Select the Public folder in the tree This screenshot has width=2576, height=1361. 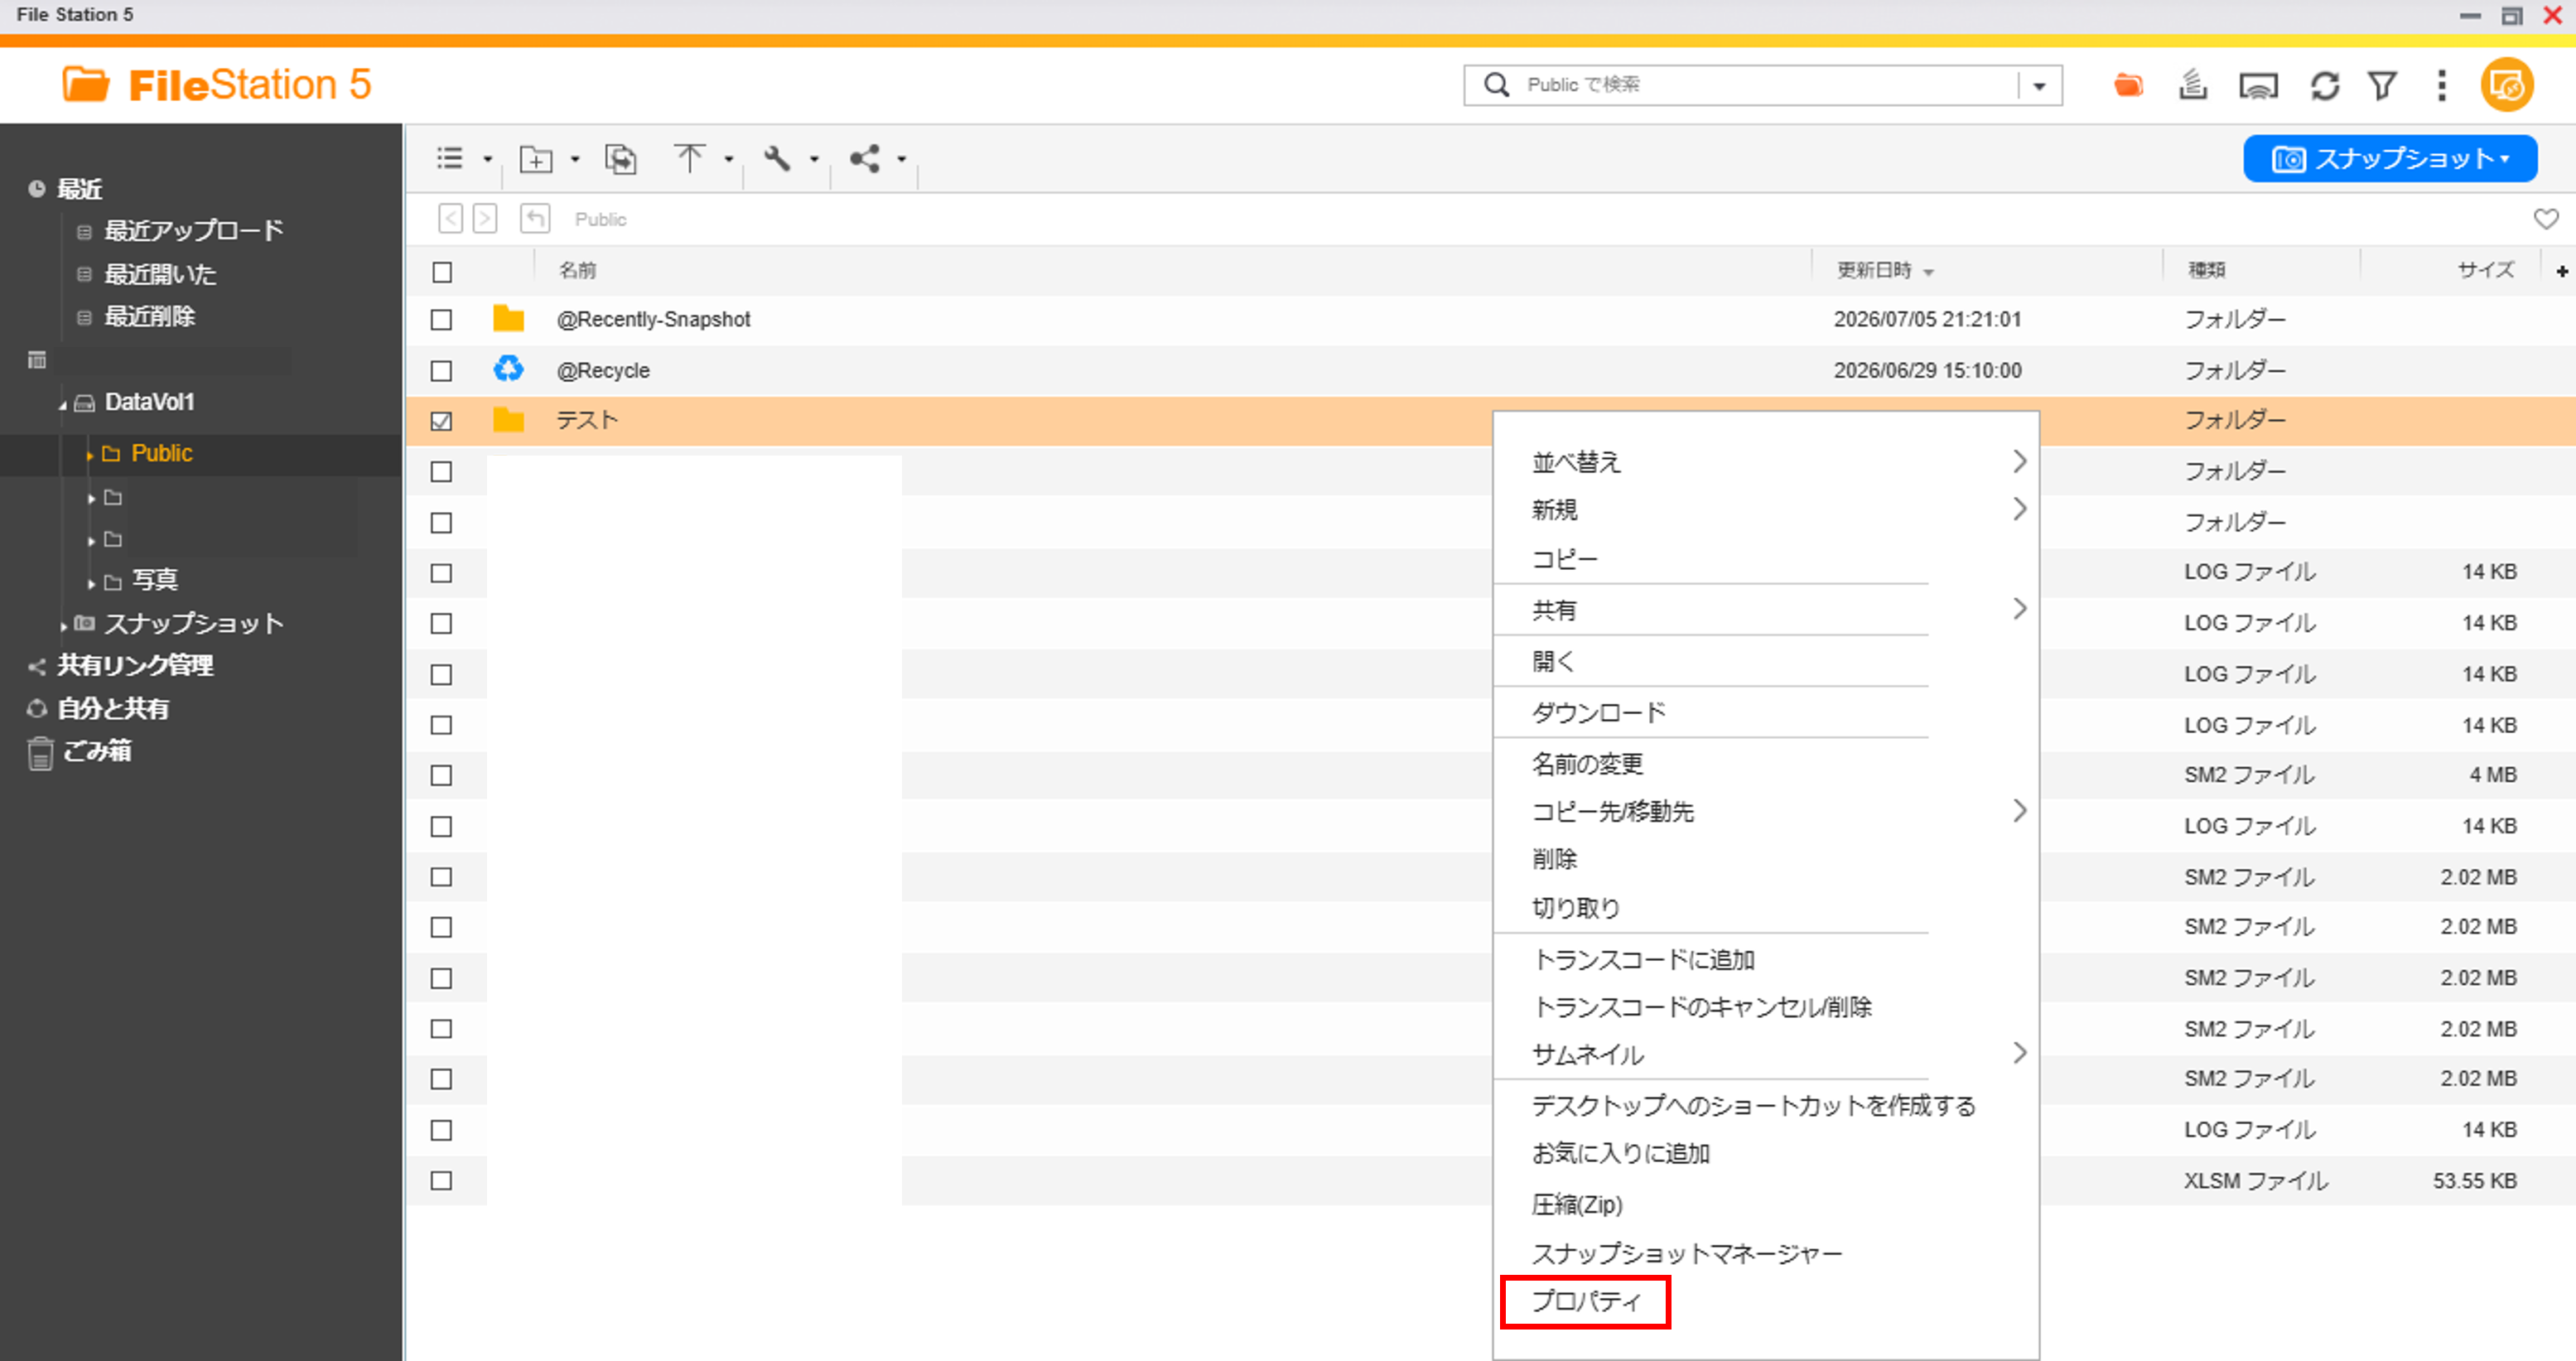(162, 454)
